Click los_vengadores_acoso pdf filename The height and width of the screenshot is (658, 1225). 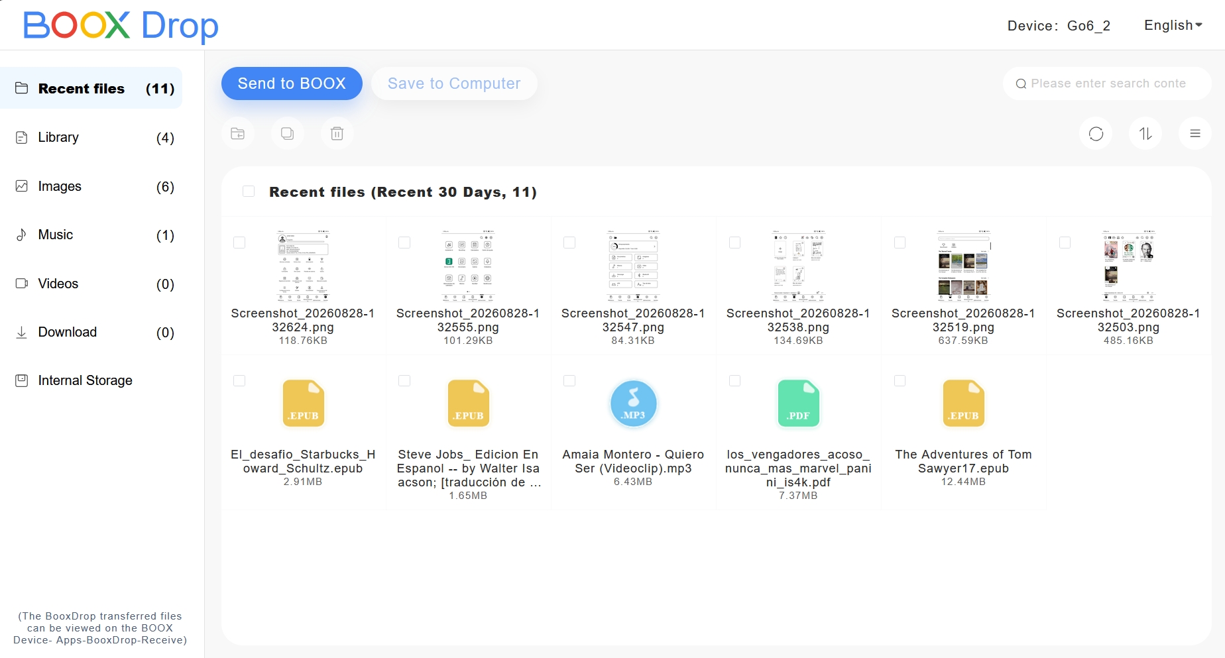tap(798, 468)
